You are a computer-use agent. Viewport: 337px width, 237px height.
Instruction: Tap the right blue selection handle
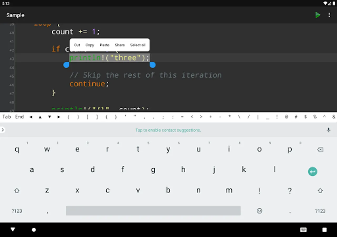(x=152, y=65)
